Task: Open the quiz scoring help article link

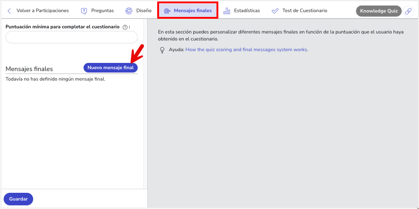Action: click(246, 49)
